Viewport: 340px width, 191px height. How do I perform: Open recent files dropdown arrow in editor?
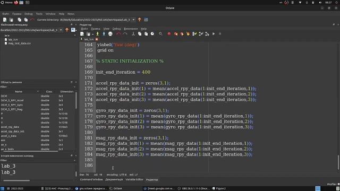[92, 34]
